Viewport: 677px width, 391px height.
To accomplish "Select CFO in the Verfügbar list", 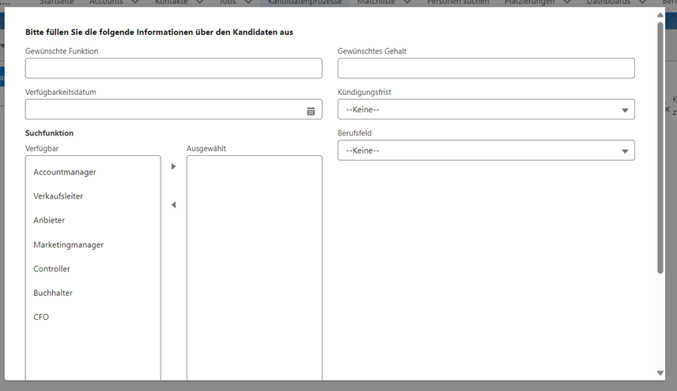I will pos(41,317).
